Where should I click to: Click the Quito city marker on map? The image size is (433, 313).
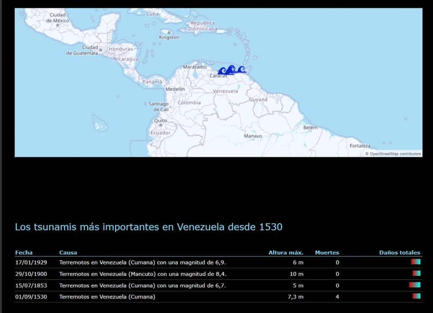[x=161, y=125]
